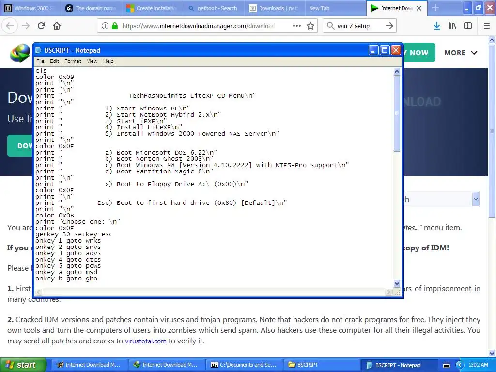Open first Internet Download M... taskbar item
The width and height of the screenshot is (496, 372).
point(89,365)
